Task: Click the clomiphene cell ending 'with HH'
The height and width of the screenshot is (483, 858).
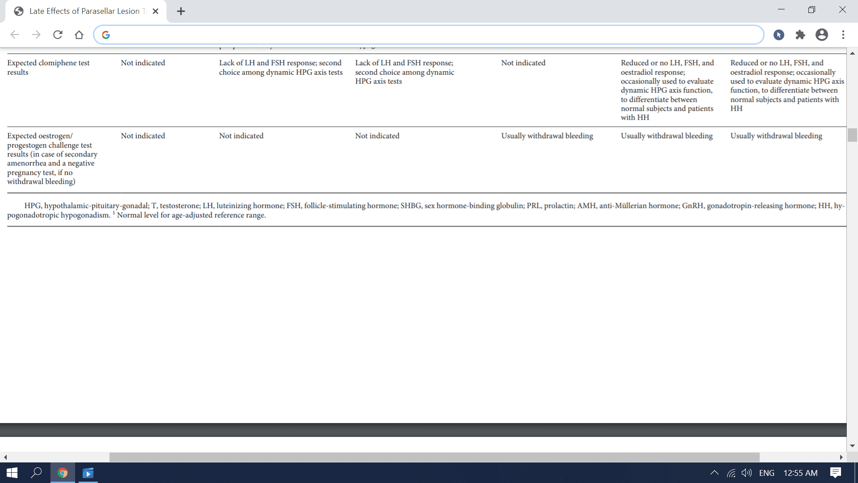Action: coord(667,90)
